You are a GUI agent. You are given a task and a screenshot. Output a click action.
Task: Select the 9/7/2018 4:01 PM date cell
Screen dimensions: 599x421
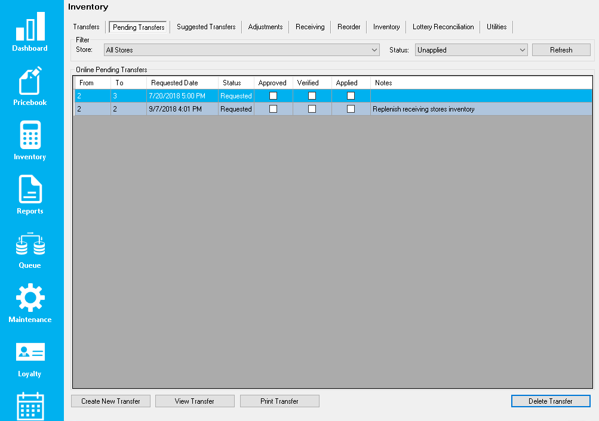point(183,109)
